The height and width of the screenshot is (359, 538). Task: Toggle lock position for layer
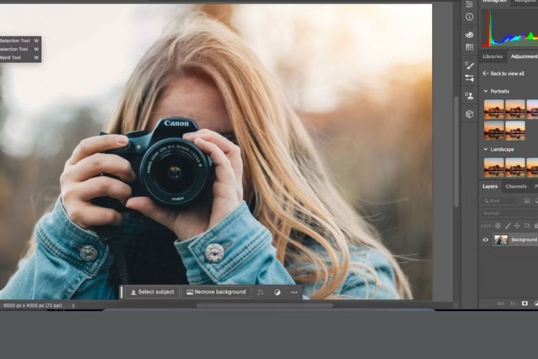pyautogui.click(x=517, y=226)
